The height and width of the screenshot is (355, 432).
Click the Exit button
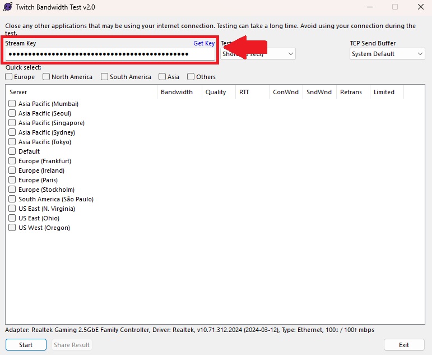404,345
